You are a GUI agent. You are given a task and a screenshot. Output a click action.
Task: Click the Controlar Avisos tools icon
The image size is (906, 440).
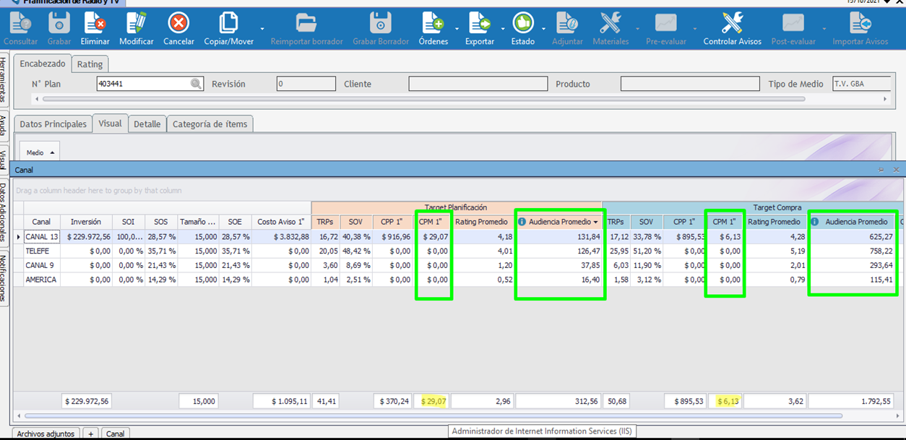732,24
